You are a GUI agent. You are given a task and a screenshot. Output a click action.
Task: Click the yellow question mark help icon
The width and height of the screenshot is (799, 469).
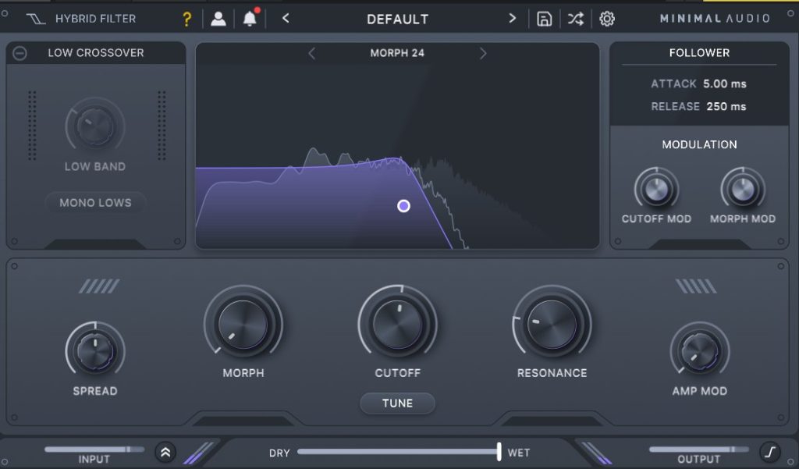point(186,19)
